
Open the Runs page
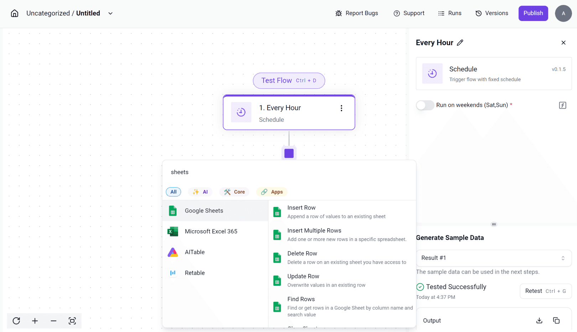tap(450, 13)
